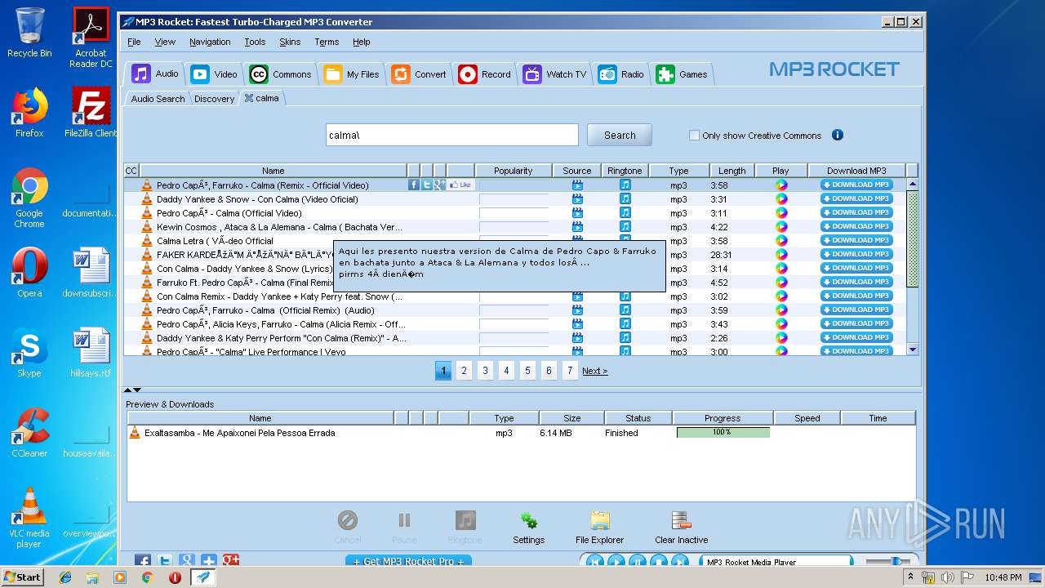Open the Radio tab

[x=621, y=74]
